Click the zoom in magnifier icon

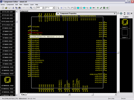pyautogui.click(x=31, y=8)
